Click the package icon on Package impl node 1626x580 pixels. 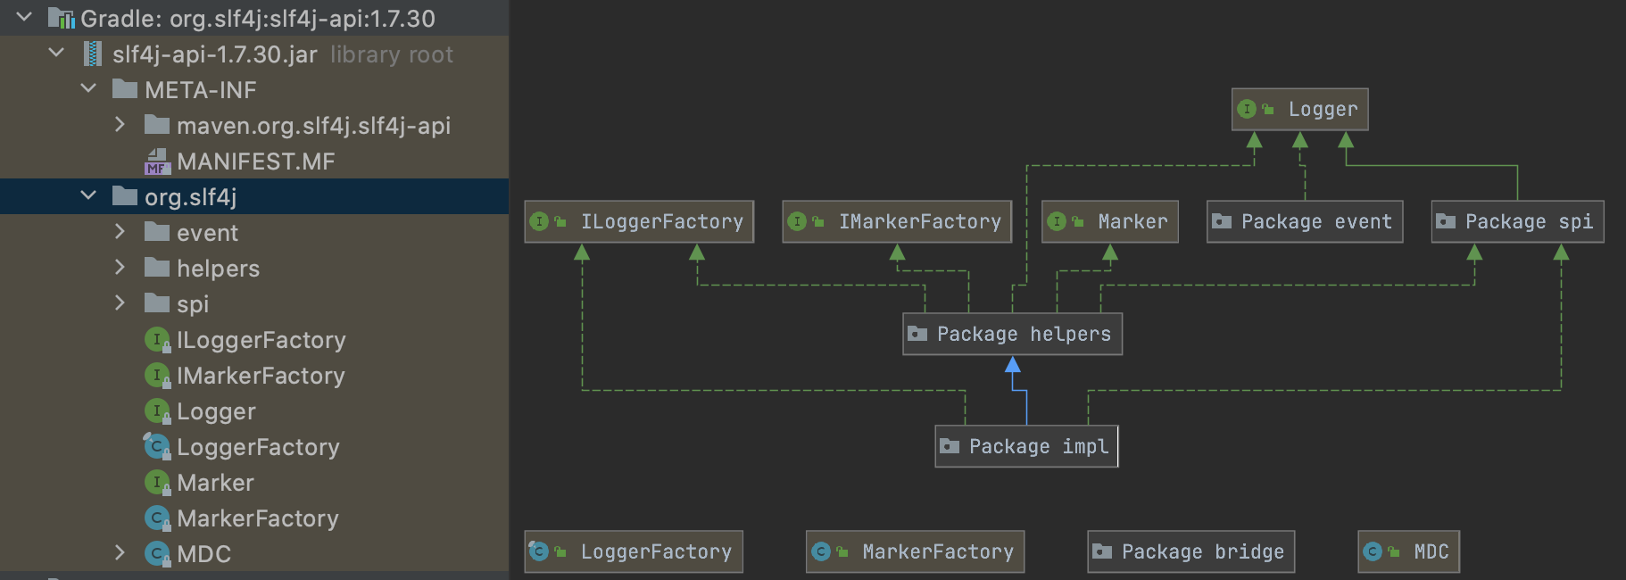(950, 446)
